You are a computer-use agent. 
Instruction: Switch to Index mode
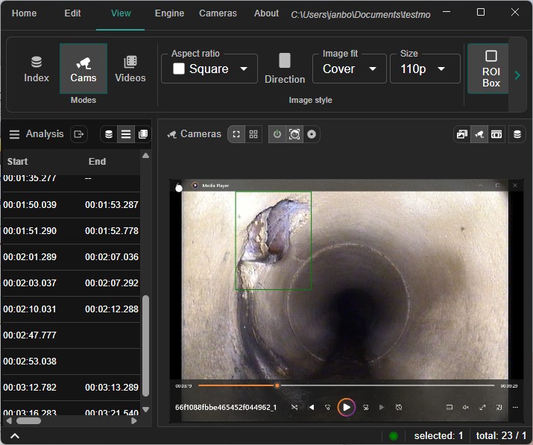tap(36, 69)
